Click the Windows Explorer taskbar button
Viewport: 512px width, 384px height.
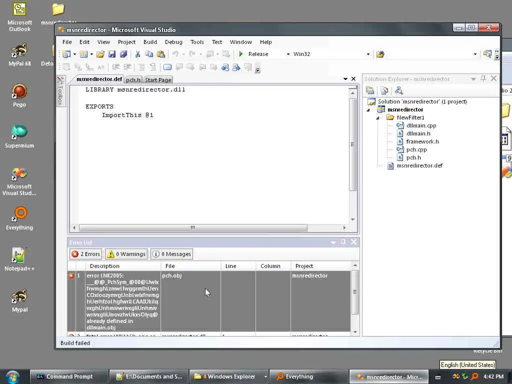point(228,377)
